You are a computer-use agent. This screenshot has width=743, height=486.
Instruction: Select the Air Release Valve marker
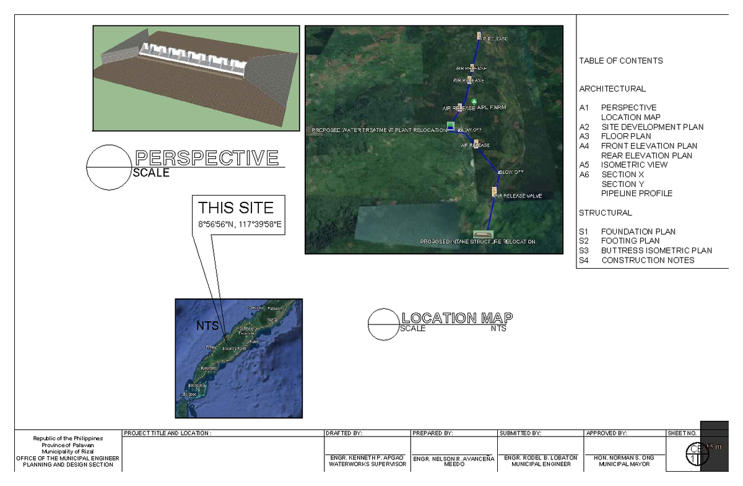pos(493,191)
